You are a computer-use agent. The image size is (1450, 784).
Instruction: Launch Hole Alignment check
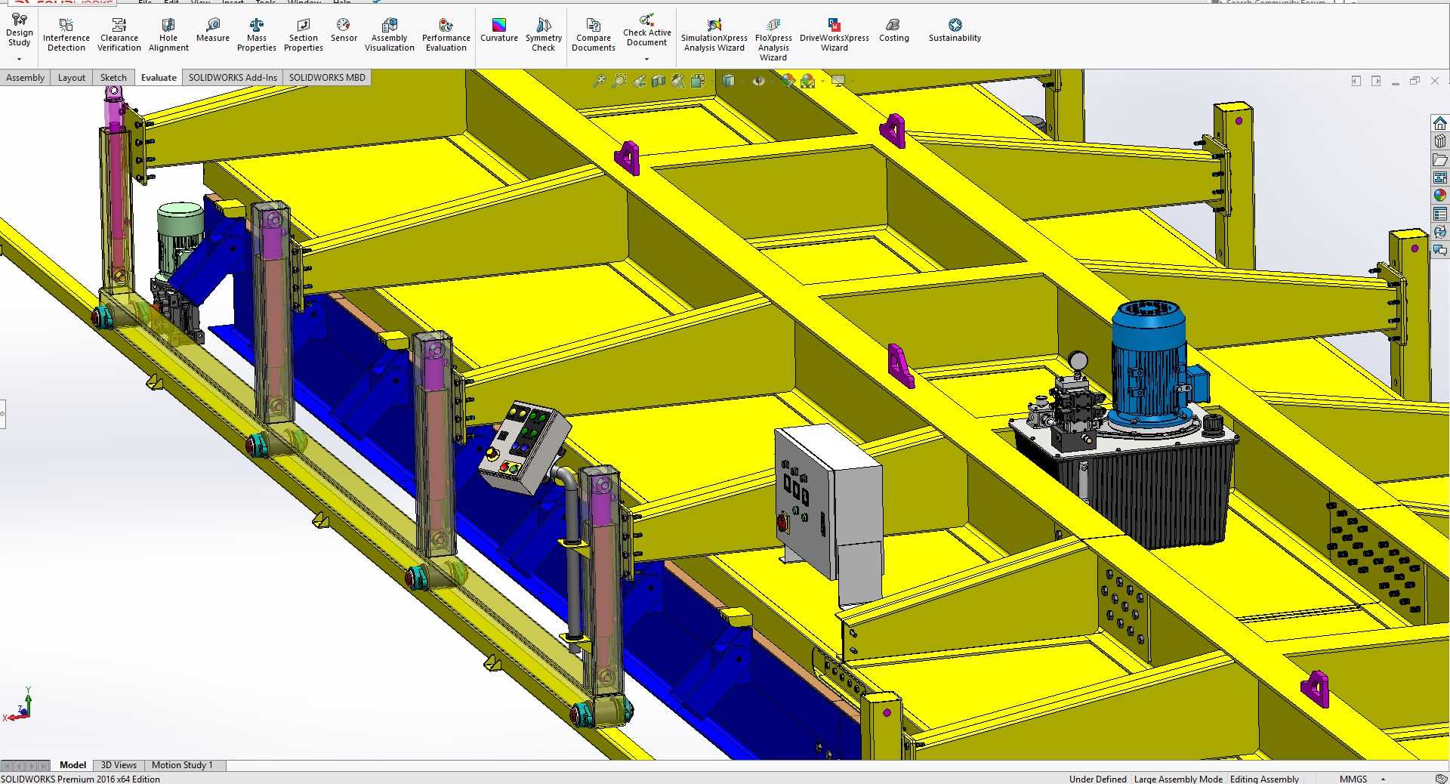coord(168,35)
